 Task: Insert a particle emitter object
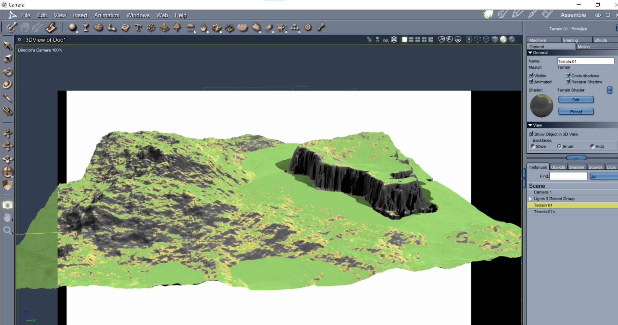pos(151,27)
